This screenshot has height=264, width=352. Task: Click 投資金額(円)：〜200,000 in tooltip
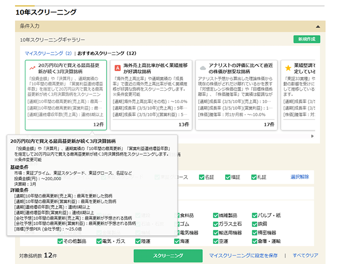38,179
